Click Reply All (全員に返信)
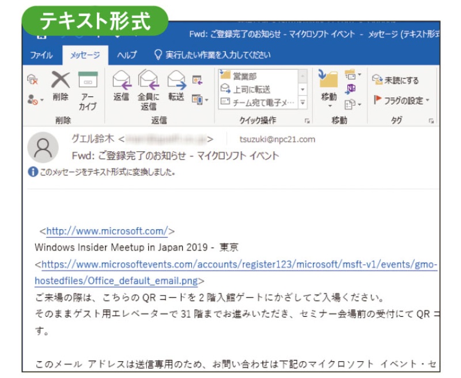The image size is (461, 378). click(x=148, y=89)
